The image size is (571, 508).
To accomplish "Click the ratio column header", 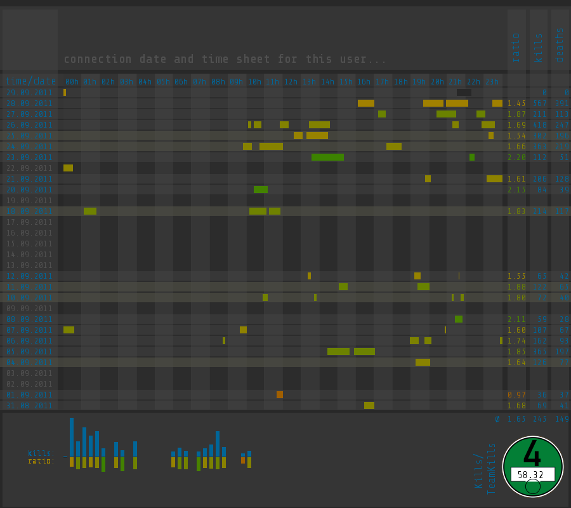I will tap(516, 48).
